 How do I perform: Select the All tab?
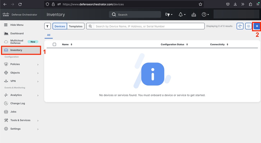(49, 35)
